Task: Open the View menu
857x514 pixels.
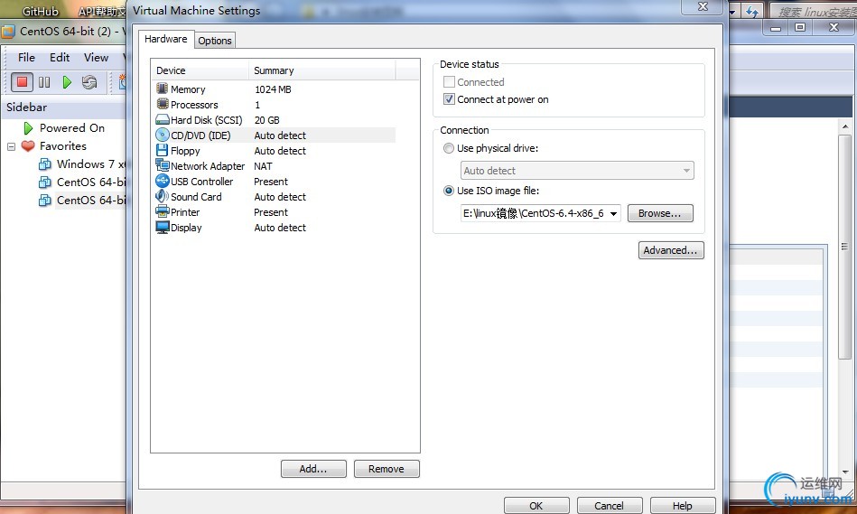Action: (x=96, y=58)
